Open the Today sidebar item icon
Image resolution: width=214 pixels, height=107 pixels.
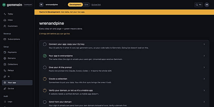pos(5,14)
